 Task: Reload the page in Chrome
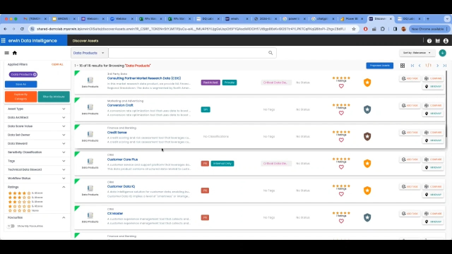point(22,29)
